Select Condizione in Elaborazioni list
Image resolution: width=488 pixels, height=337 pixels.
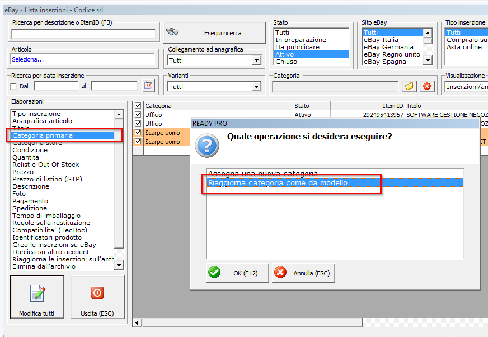point(63,150)
